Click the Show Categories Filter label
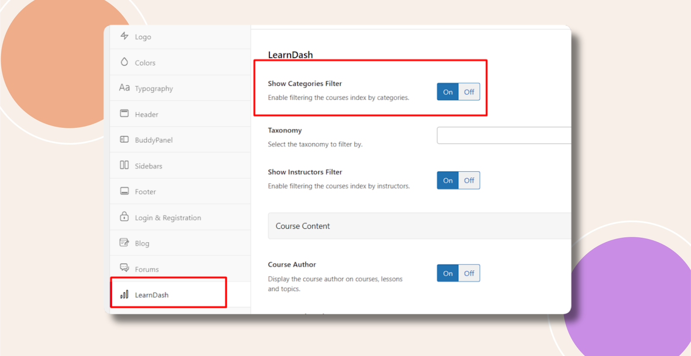691x356 pixels. point(305,83)
